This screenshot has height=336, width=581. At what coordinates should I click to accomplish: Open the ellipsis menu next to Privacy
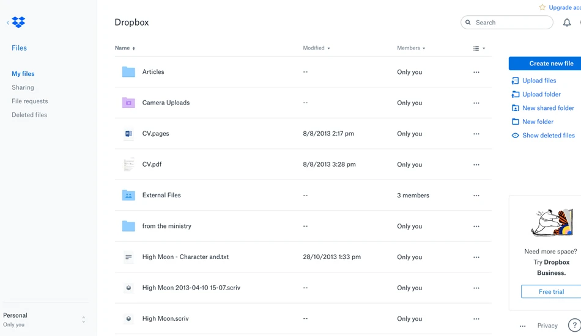point(522,326)
